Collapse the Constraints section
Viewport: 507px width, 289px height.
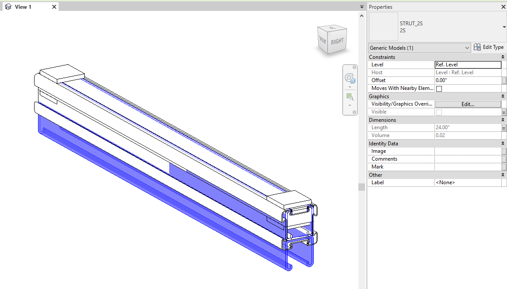coord(503,57)
